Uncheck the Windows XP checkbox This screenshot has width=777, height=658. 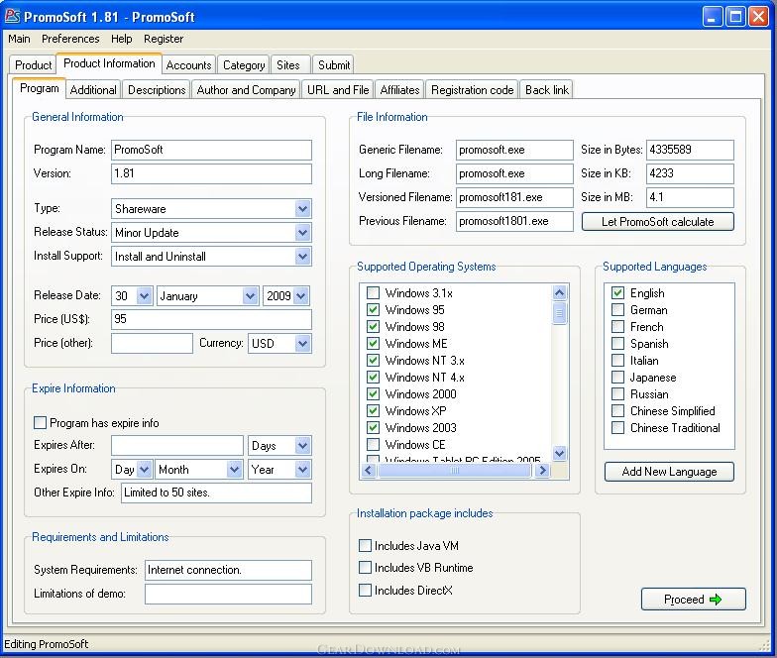pyautogui.click(x=373, y=410)
